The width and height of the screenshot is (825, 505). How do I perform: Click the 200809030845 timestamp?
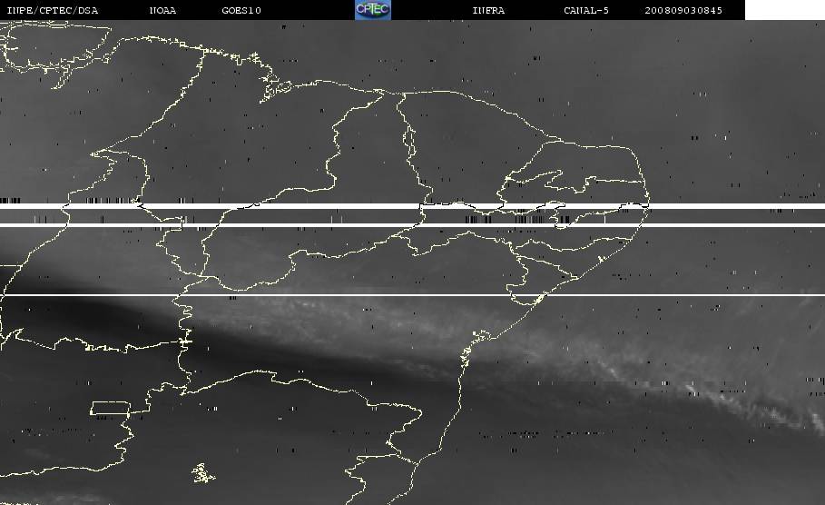tap(683, 11)
